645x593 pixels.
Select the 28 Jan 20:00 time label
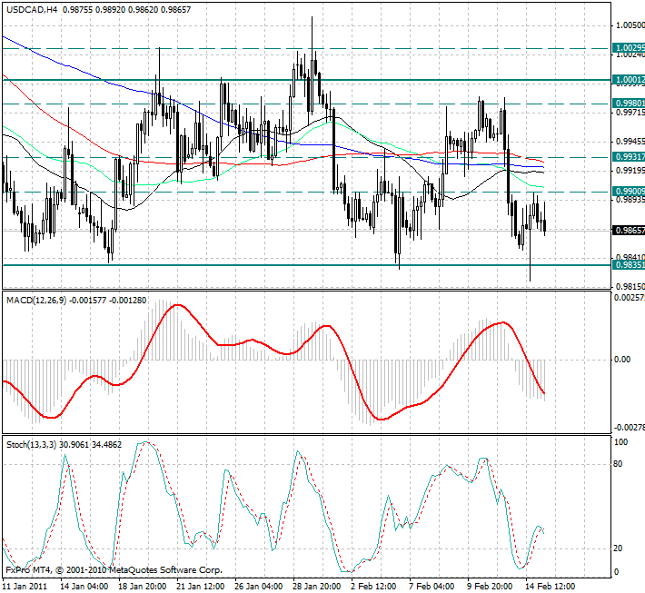coord(318,586)
